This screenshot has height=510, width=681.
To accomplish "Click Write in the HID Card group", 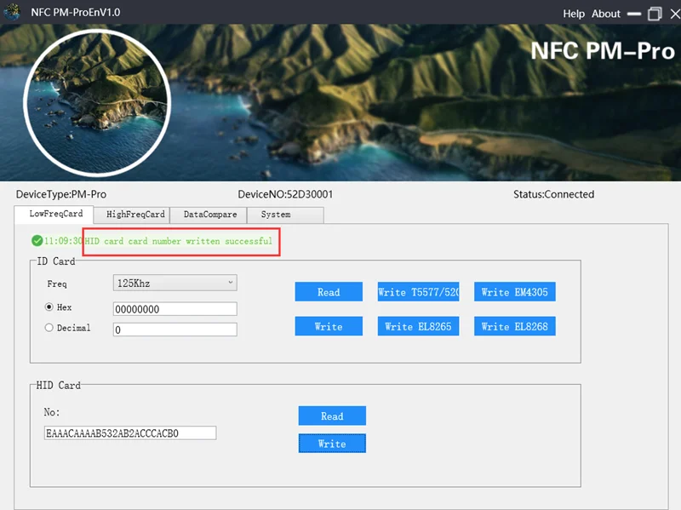I will [332, 443].
